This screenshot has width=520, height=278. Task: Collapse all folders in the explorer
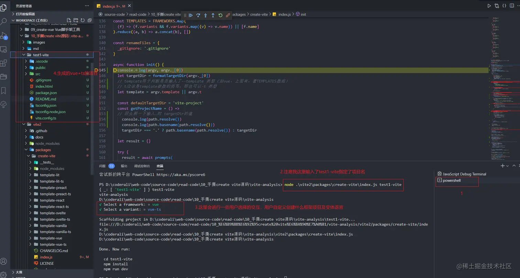89,20
